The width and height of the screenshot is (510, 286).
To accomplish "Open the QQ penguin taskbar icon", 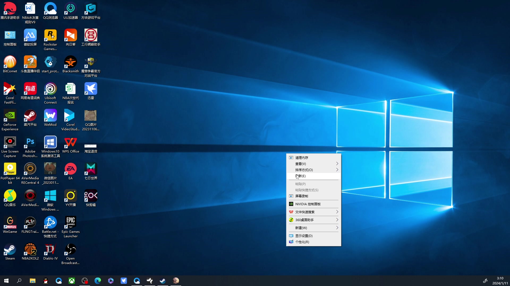I will (x=46, y=281).
